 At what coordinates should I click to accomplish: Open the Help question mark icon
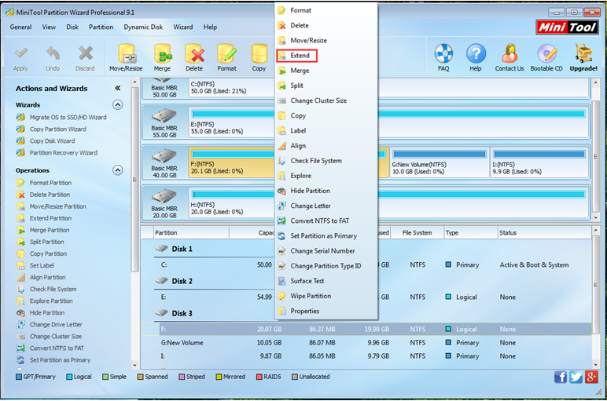point(476,58)
